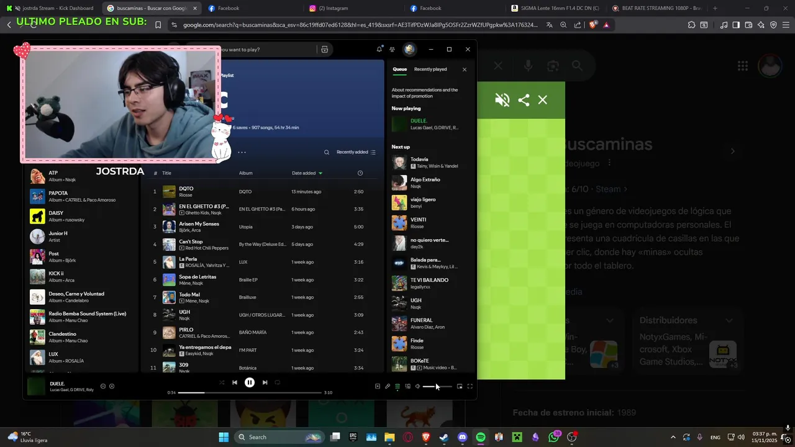
Task: Open Friend Activity icon in Spotify
Action: pyautogui.click(x=393, y=49)
